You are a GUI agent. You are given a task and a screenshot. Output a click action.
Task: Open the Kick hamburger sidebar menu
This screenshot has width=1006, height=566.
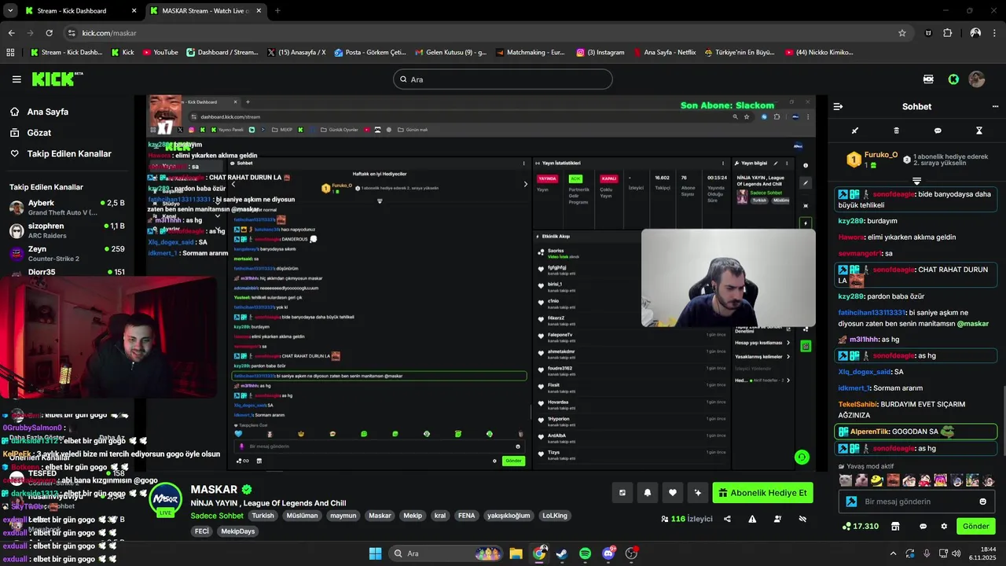[x=17, y=79]
